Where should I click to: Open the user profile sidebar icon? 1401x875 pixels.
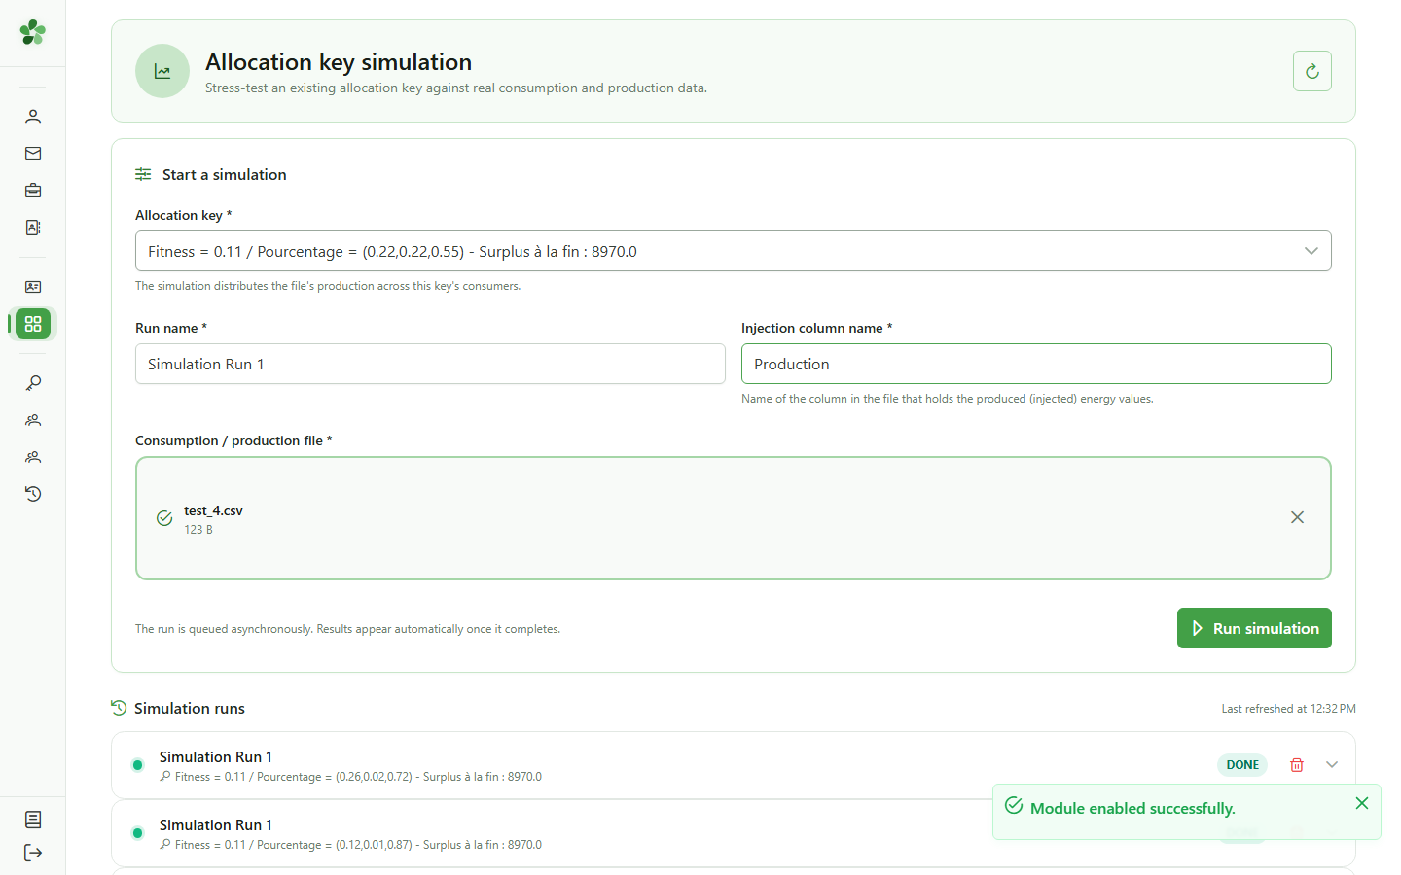pyautogui.click(x=33, y=117)
